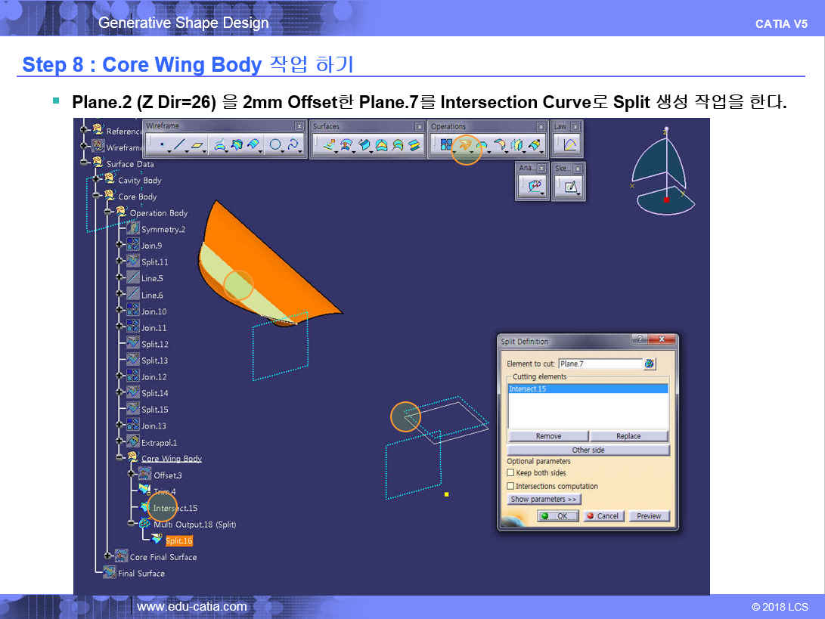The image size is (825, 619).
Task: Expand the Cavity Body tree node
Action: pos(96,181)
